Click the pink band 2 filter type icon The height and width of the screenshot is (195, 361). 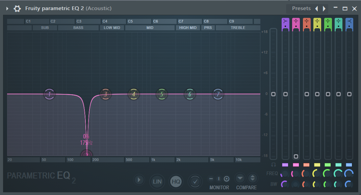(x=296, y=21)
